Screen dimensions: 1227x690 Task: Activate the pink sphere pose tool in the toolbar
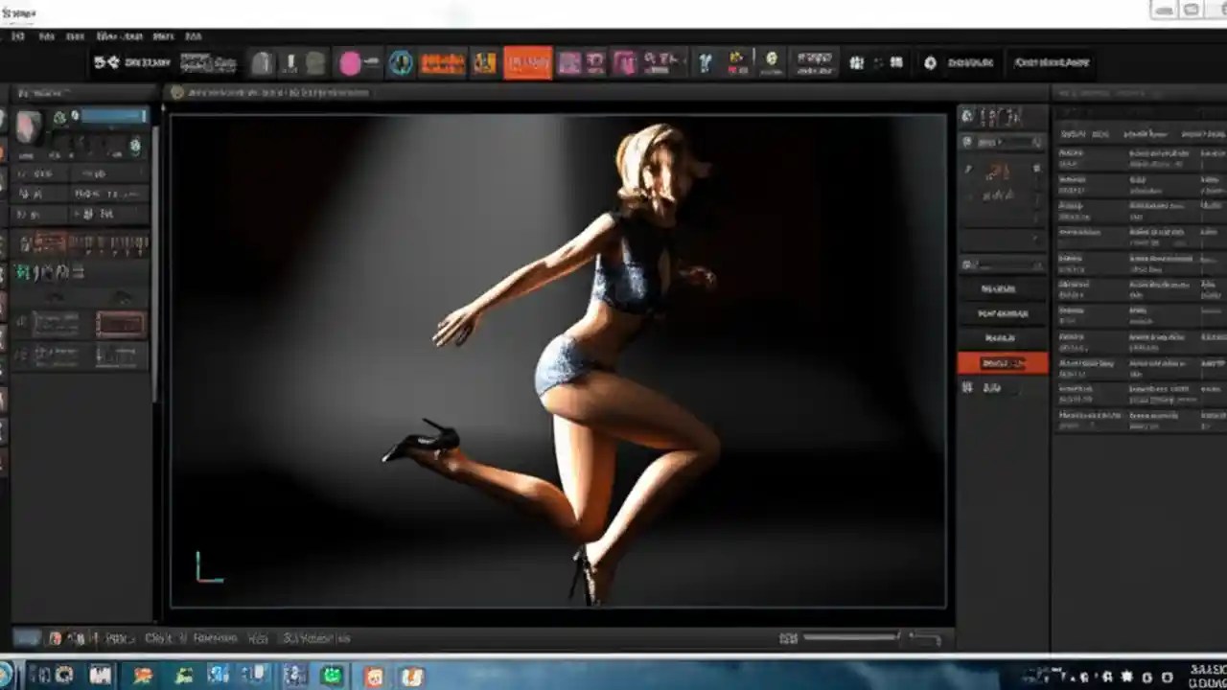(x=351, y=62)
